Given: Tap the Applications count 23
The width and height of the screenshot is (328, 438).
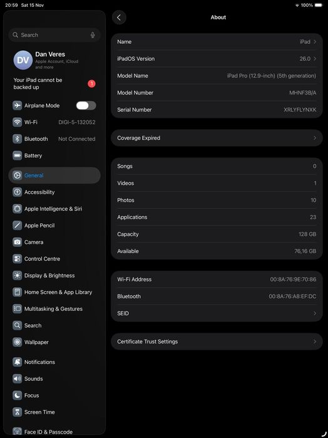Looking at the screenshot, I should (x=313, y=217).
